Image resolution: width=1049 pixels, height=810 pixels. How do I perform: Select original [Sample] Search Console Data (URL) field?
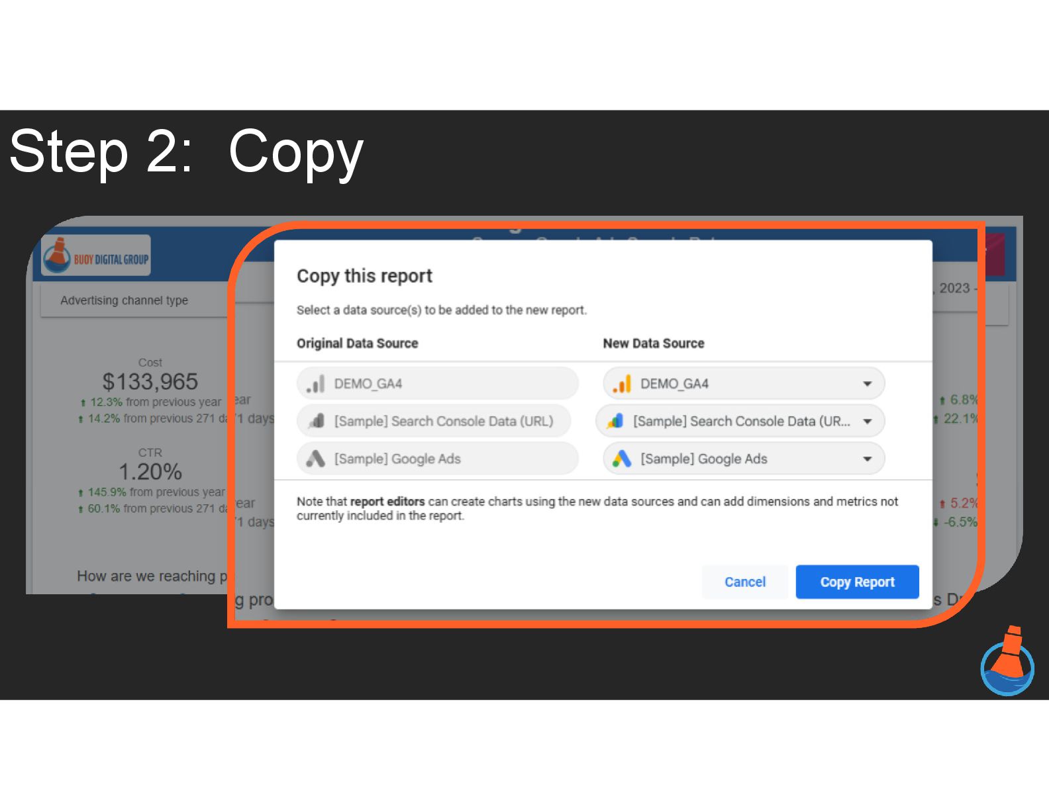click(434, 422)
